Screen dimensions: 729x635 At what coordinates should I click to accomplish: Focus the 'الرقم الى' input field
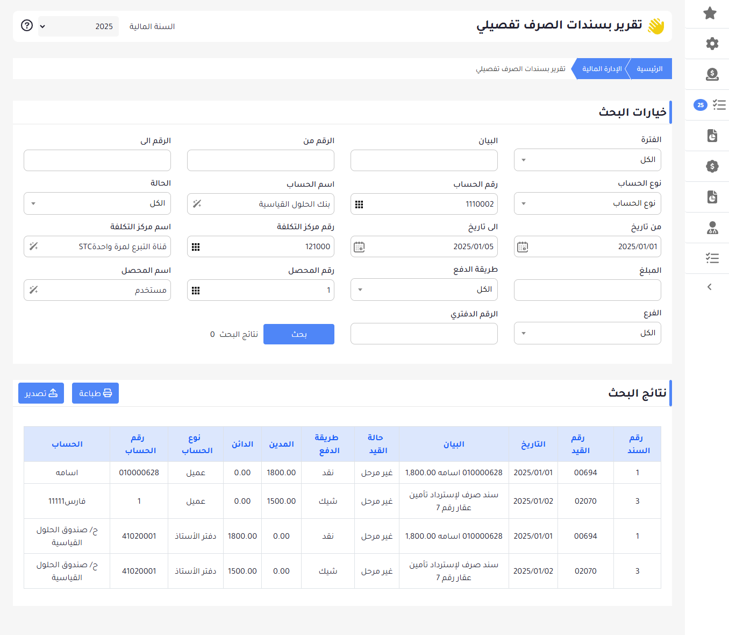click(97, 160)
